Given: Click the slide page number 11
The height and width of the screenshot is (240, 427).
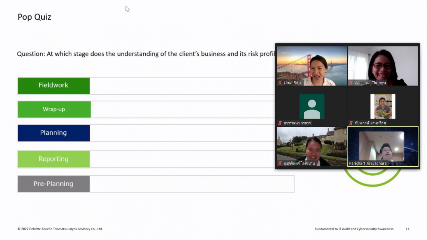Looking at the screenshot, I should pyautogui.click(x=407, y=229).
